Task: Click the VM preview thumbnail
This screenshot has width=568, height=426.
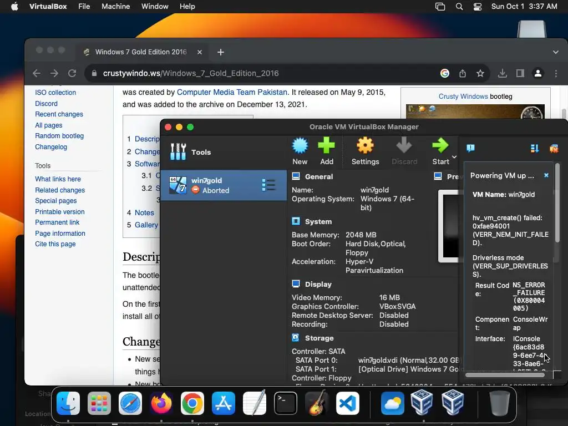Action: (449, 226)
